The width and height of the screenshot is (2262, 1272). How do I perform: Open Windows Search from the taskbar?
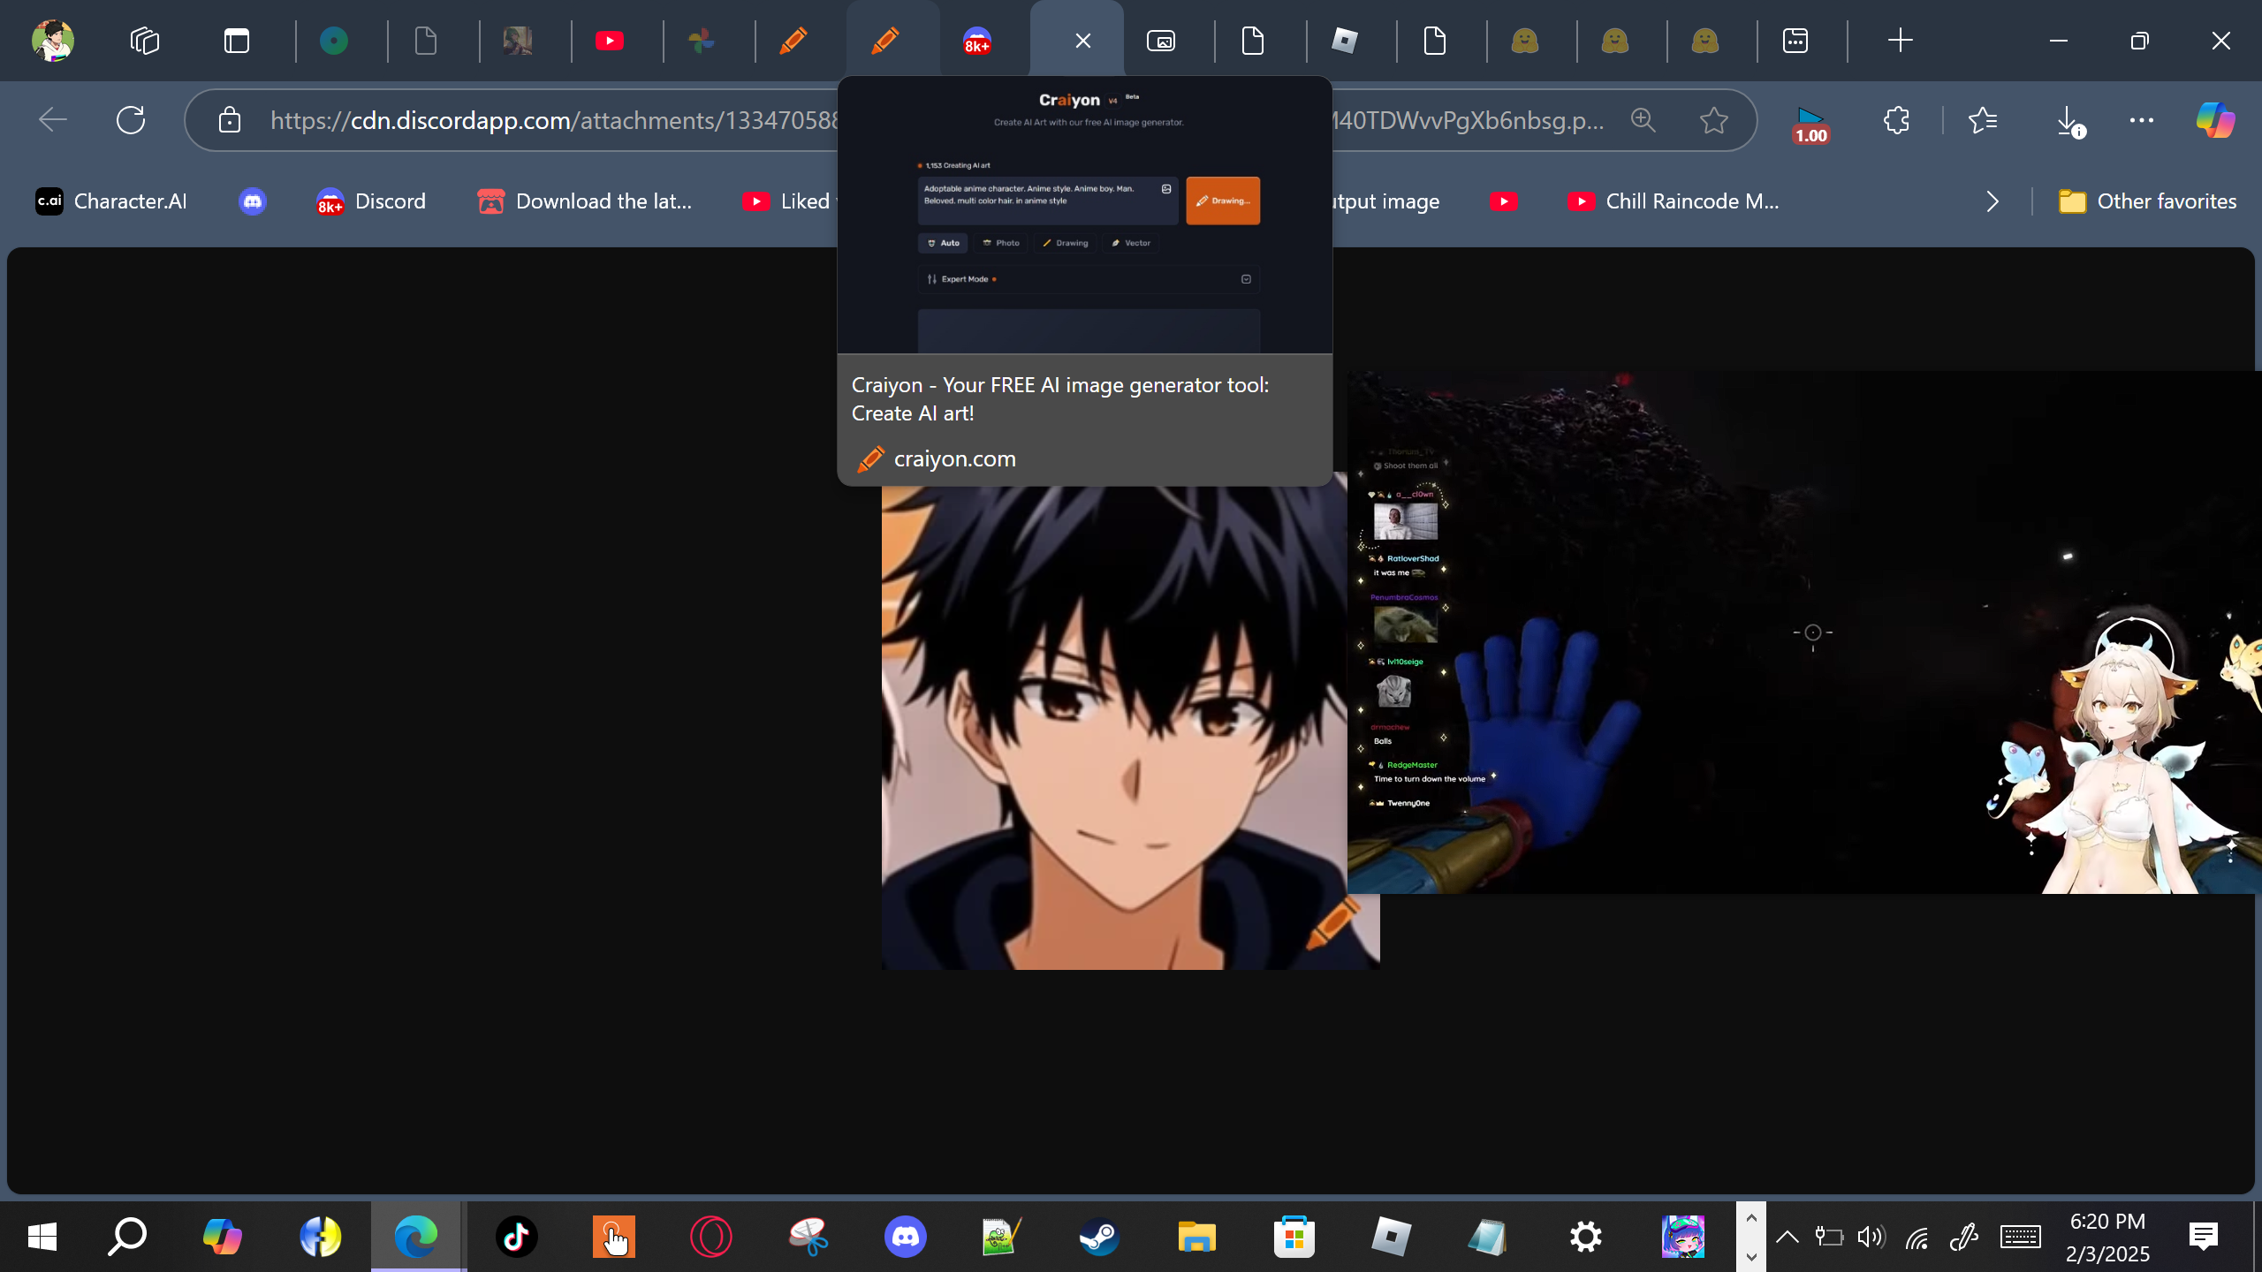(x=127, y=1237)
